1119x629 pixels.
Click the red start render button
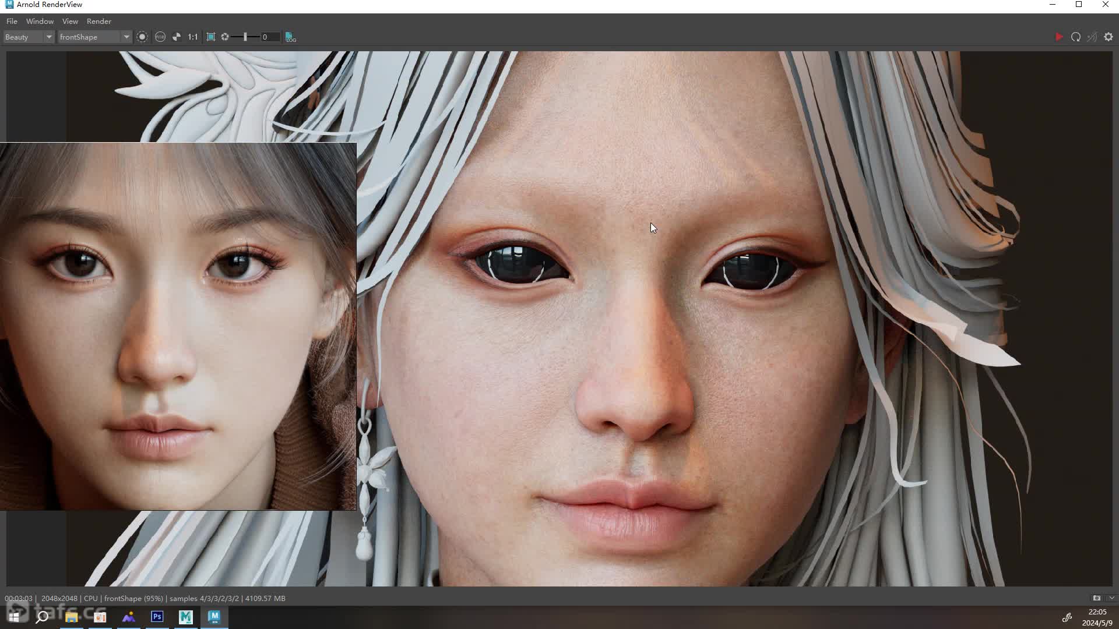(1059, 37)
